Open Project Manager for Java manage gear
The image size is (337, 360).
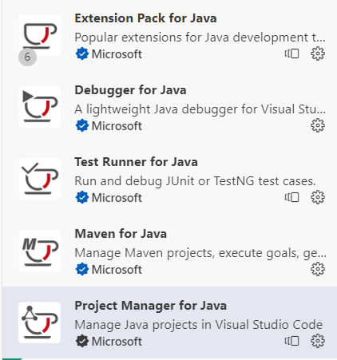(x=318, y=341)
